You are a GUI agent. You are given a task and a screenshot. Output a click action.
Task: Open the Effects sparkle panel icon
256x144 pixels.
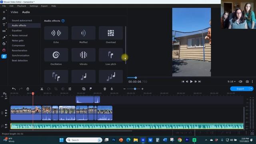(x=4, y=37)
